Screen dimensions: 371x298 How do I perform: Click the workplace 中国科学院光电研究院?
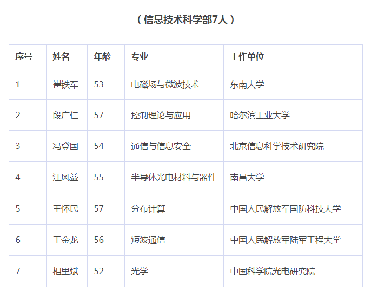coord(273,272)
